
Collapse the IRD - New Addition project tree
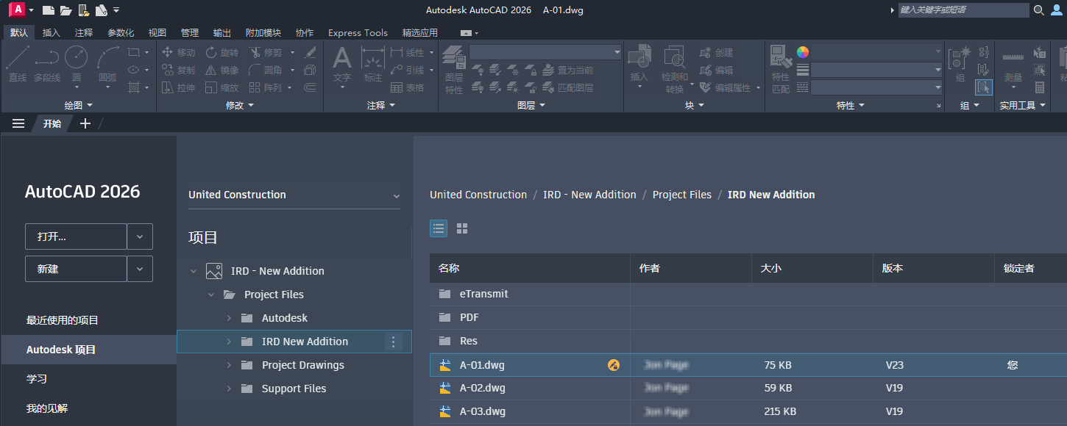[x=194, y=271]
